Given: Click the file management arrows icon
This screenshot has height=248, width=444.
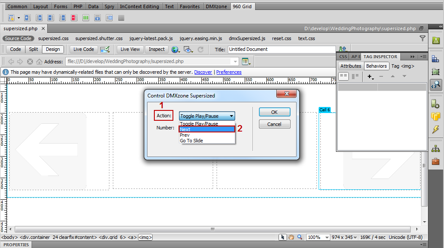Looking at the screenshot, I should click(x=342, y=49).
